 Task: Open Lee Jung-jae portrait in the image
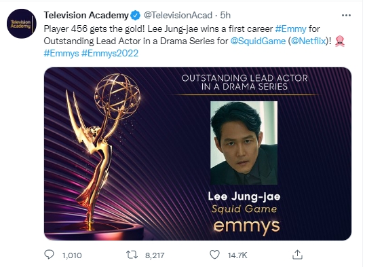244,143
